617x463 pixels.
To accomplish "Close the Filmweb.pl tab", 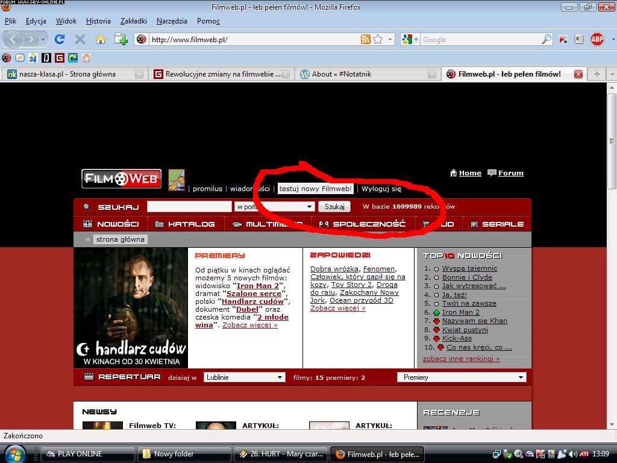I will click(x=578, y=74).
